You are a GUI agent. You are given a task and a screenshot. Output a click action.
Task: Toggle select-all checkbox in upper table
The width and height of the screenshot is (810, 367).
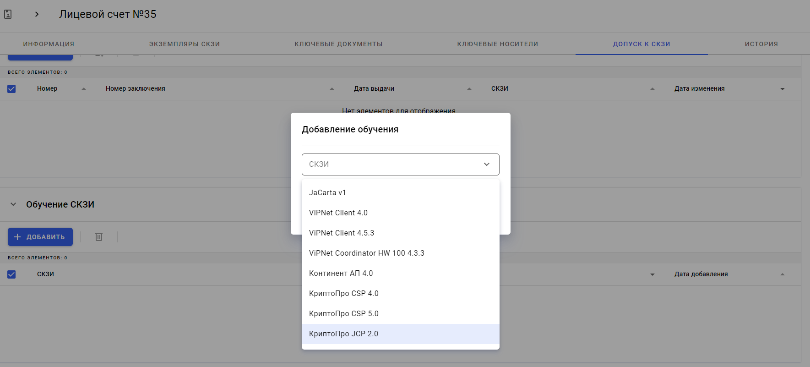coord(11,89)
